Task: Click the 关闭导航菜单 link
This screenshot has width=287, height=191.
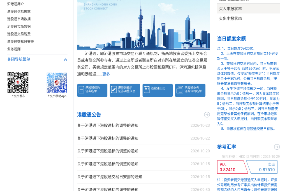Action: [x=19, y=59]
